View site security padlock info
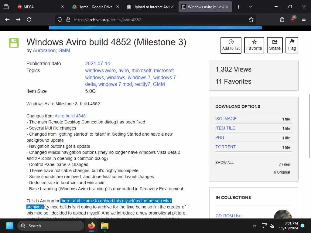 pyautogui.click(x=68, y=20)
